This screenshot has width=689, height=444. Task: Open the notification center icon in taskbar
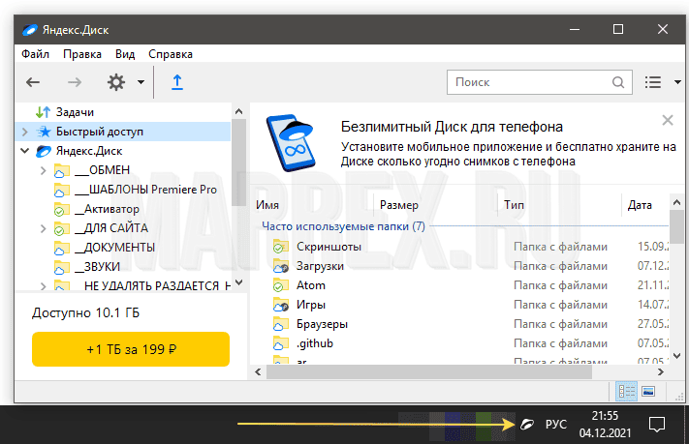[657, 425]
